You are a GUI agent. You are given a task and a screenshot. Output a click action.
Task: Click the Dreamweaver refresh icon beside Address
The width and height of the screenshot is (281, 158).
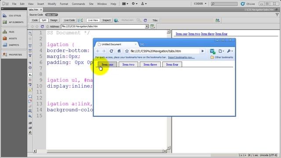pos(42,26)
